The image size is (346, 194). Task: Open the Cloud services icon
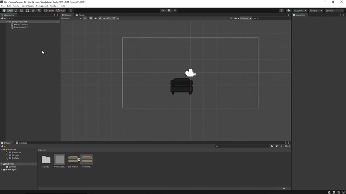coord(288,10)
